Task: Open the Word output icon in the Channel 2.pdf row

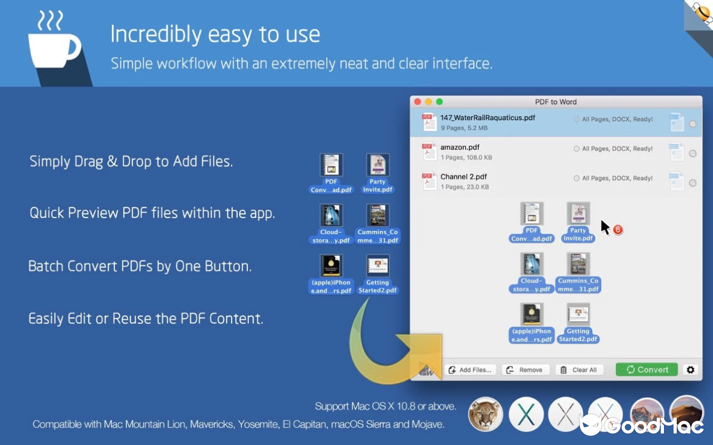Action: click(676, 181)
